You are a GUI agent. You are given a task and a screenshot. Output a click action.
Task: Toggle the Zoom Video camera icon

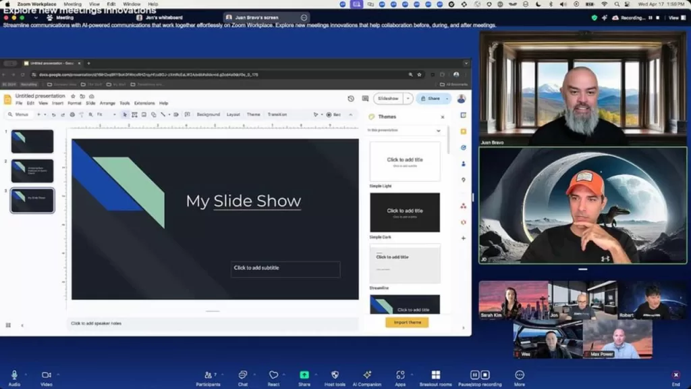point(47,375)
